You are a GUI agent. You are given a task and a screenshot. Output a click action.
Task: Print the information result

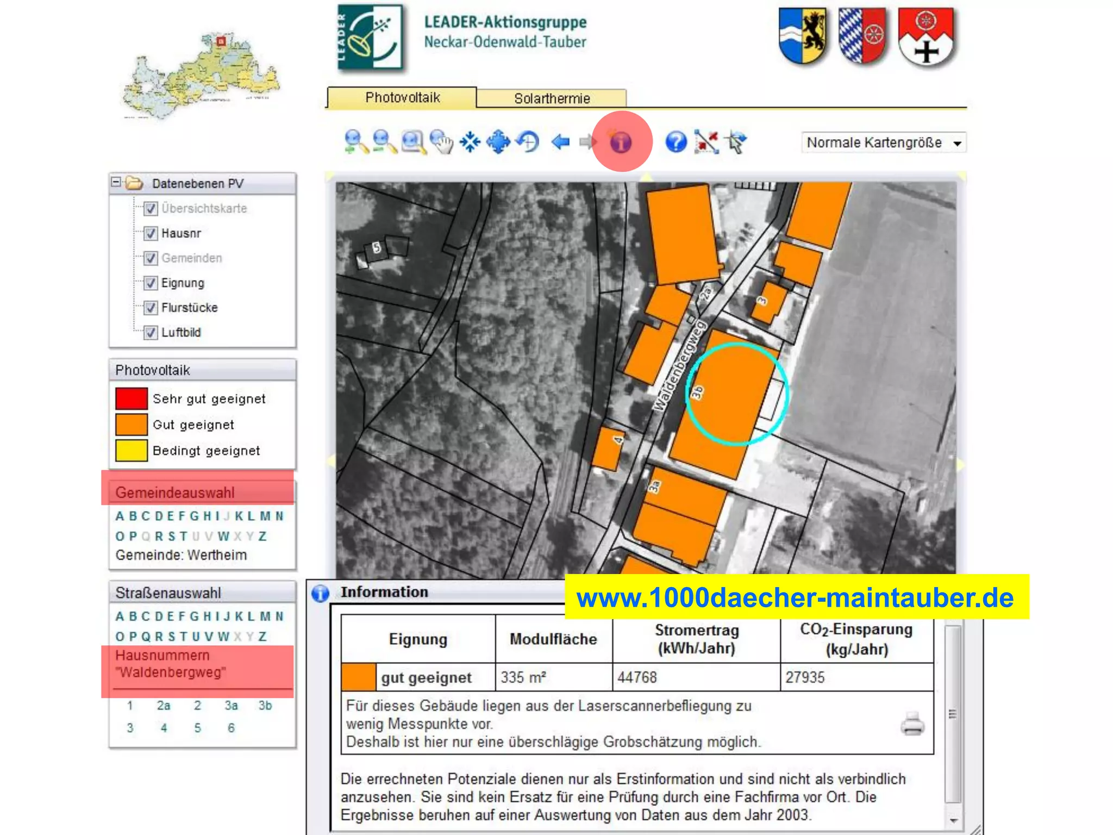click(x=912, y=724)
